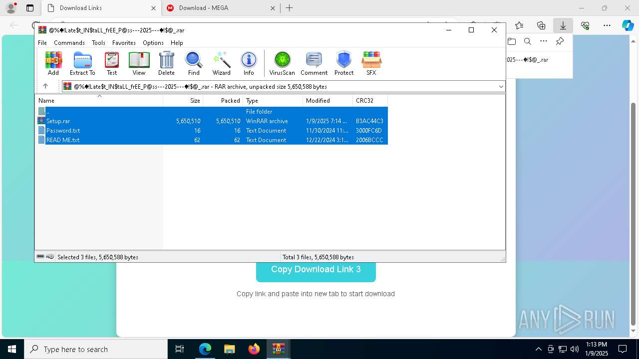
Task: Sort file list by Modified column
Action: pos(328,100)
